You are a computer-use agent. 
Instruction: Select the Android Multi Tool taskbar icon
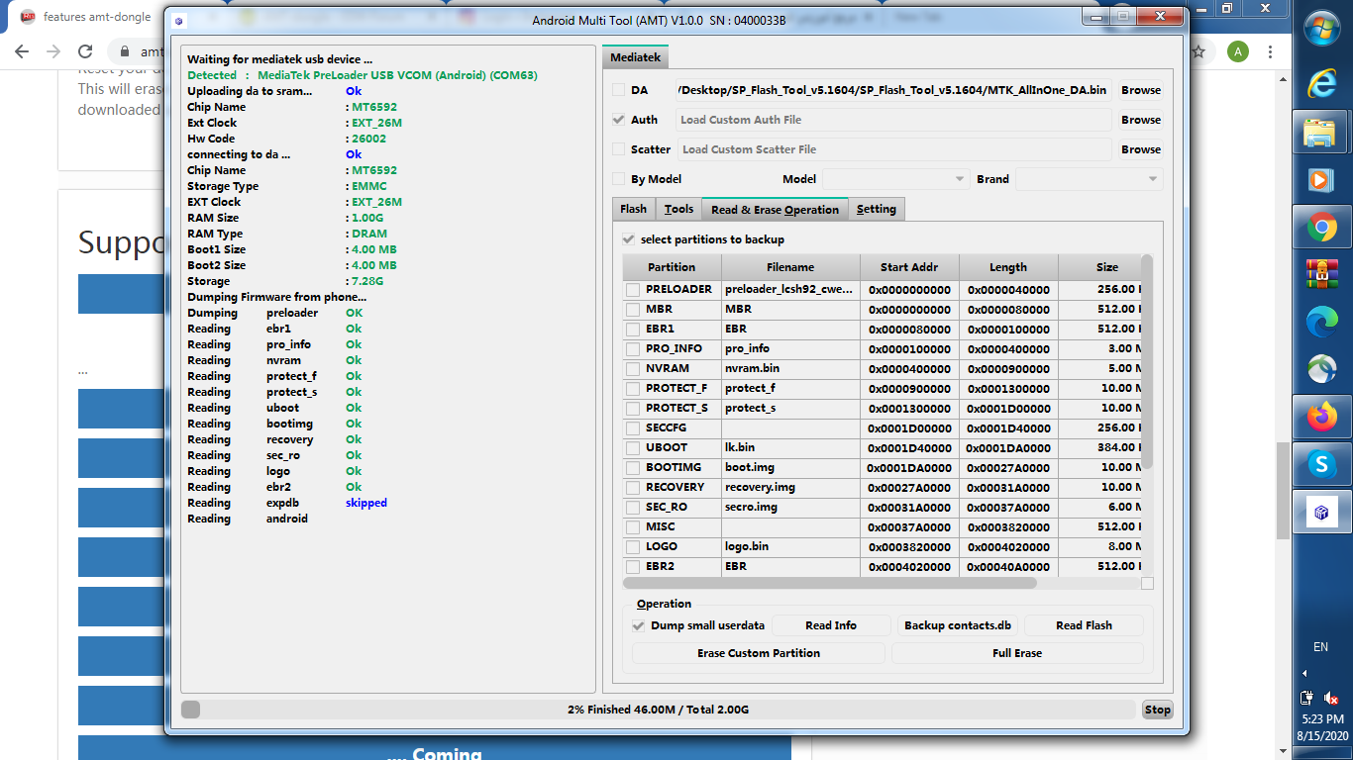click(1321, 512)
